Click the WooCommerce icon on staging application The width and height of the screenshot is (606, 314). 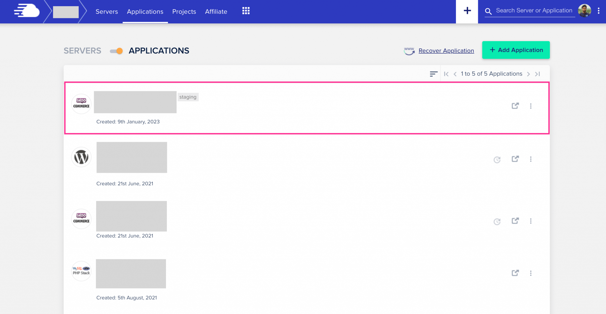point(81,104)
